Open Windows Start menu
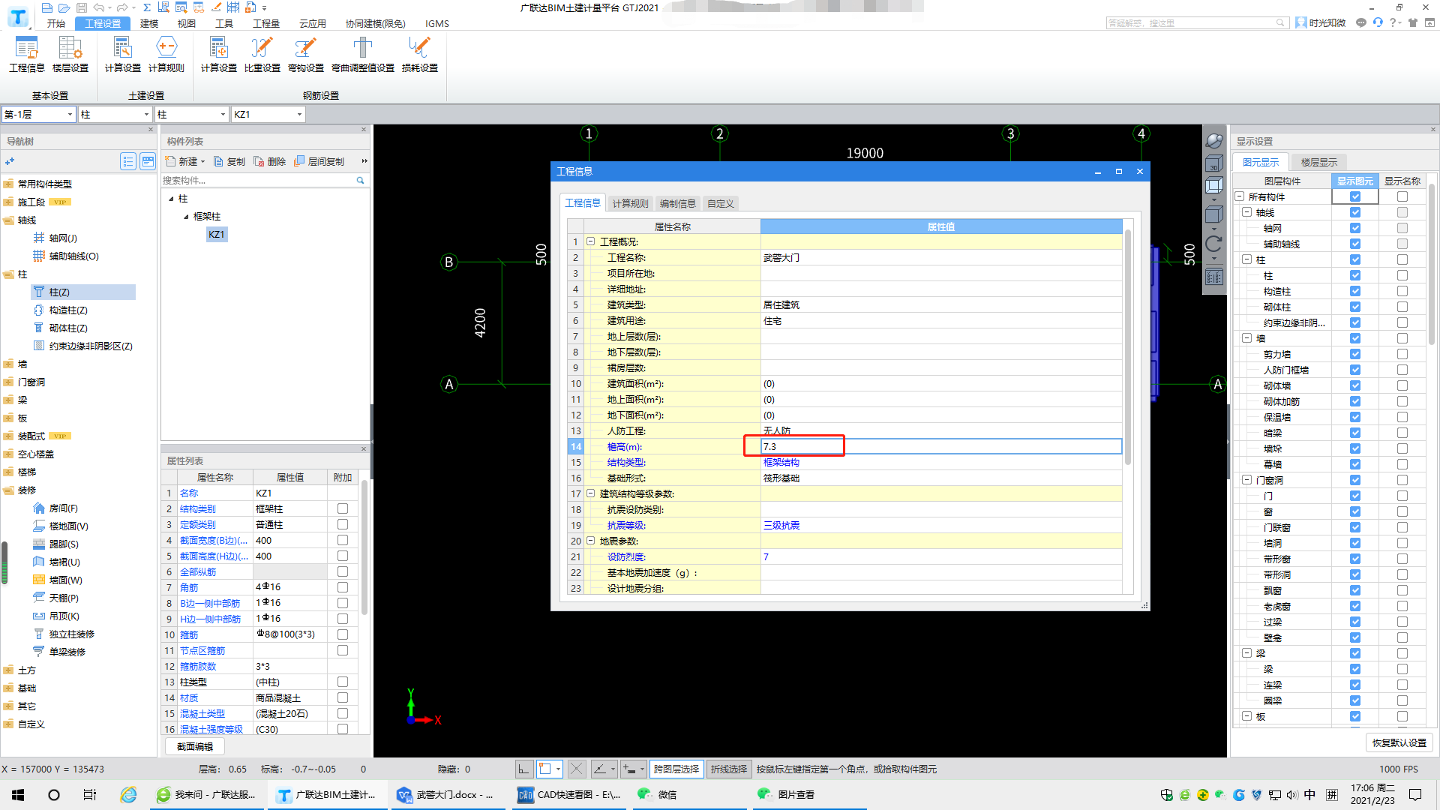Screen dimensions: 1440x810 click(x=18, y=795)
